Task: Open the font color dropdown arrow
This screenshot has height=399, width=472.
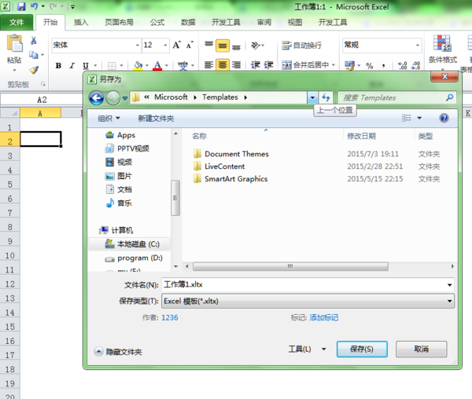Action: tap(167, 65)
